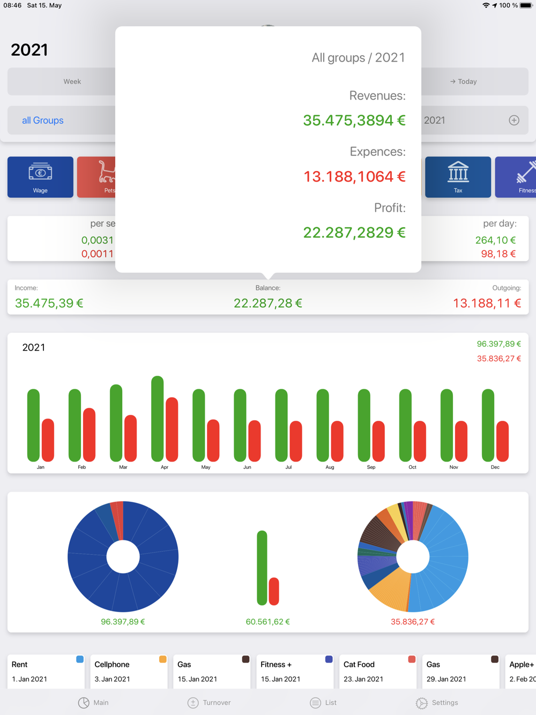Click the red 35.836,27 € chart total
The height and width of the screenshot is (715, 536).
click(498, 359)
